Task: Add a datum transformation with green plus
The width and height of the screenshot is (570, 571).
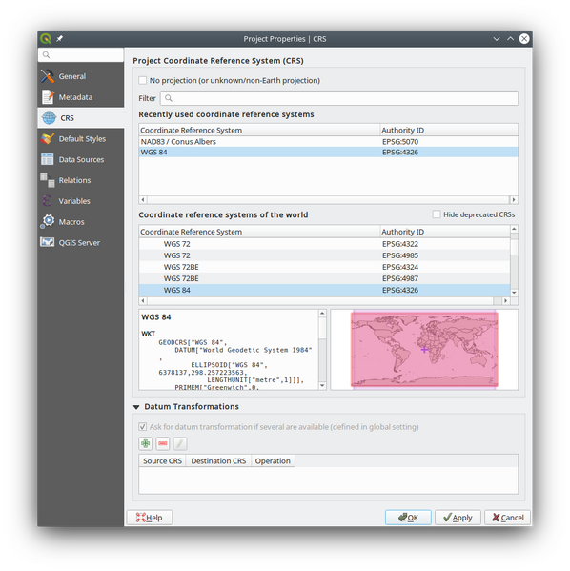Action: click(x=146, y=443)
